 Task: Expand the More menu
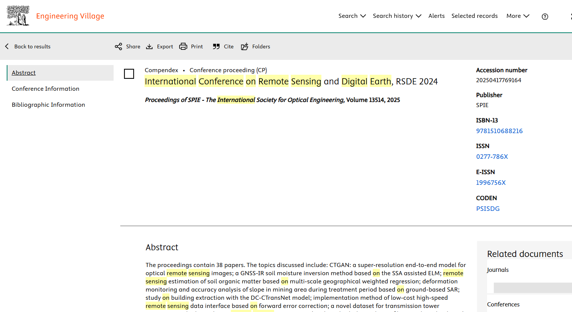pos(518,16)
